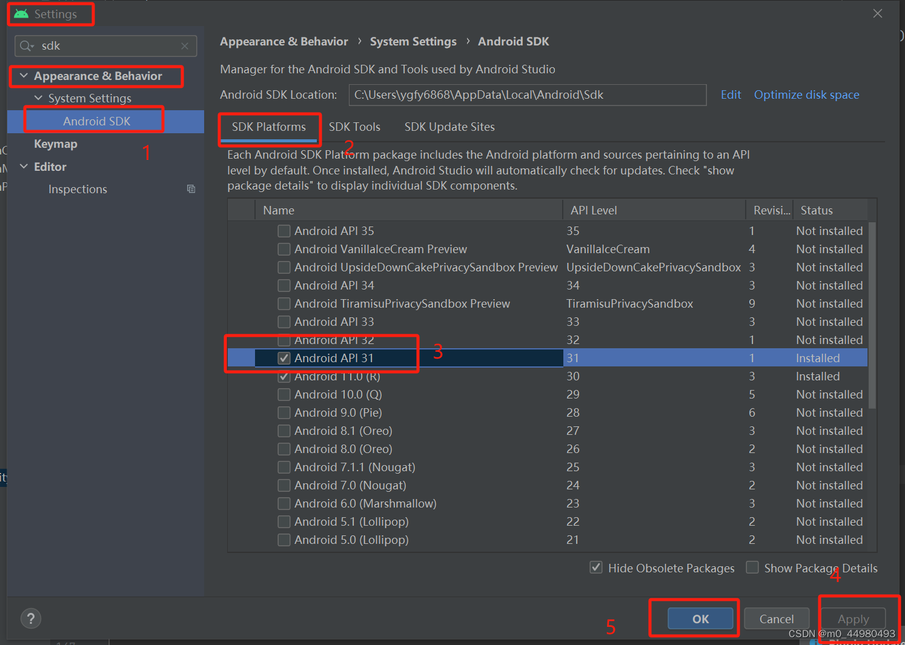Image resolution: width=905 pixels, height=645 pixels.
Task: Check Android UpsideDownCakePrivacySandbox Preview checkbox
Action: 283,267
